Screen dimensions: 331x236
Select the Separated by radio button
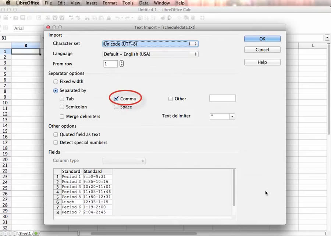pos(56,91)
